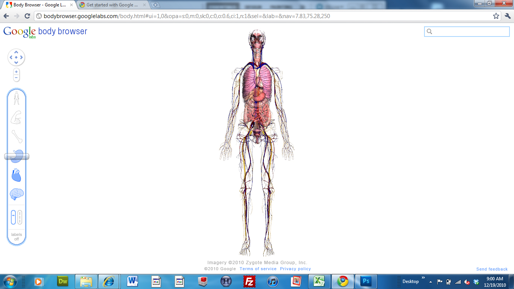Select the nervous system brain icon
514x289 pixels.
[x=17, y=194]
